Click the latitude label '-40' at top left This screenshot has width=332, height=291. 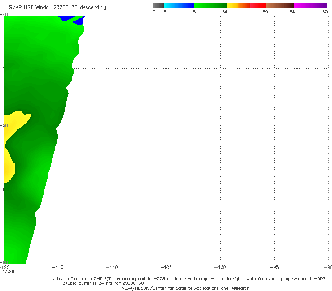[x=4, y=14]
